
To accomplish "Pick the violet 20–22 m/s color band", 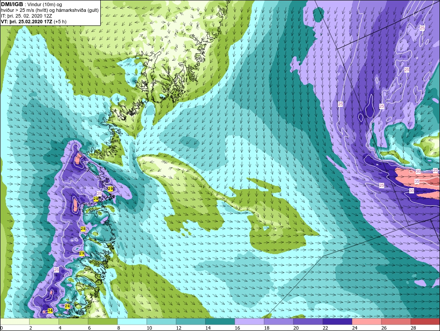I will (308, 321).
